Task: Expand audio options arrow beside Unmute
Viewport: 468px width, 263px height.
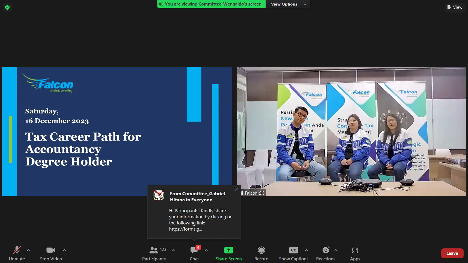Action: [28, 250]
